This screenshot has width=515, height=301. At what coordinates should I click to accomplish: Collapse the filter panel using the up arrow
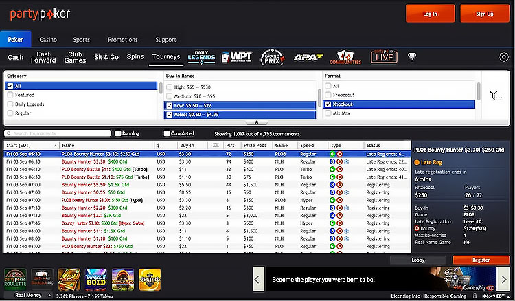(257, 122)
